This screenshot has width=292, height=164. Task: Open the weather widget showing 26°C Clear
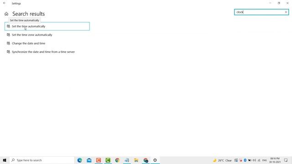222,160
